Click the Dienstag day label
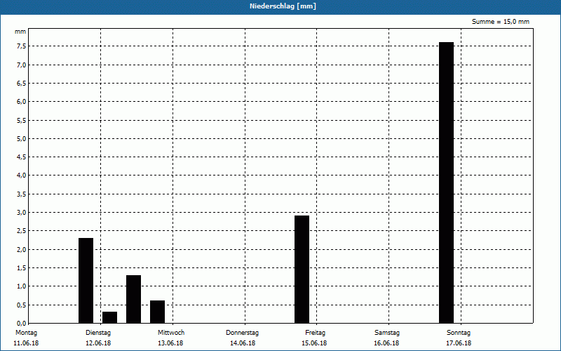561x351 pixels. pos(98,333)
